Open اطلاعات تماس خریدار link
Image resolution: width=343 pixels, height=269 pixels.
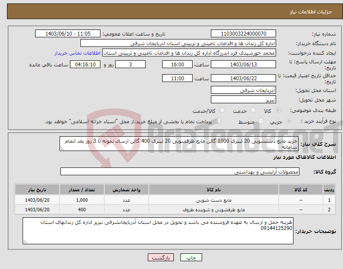tap(77, 53)
